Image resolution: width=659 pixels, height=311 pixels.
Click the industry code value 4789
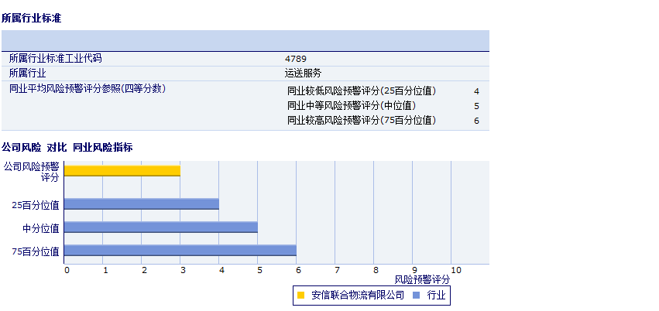(x=295, y=59)
